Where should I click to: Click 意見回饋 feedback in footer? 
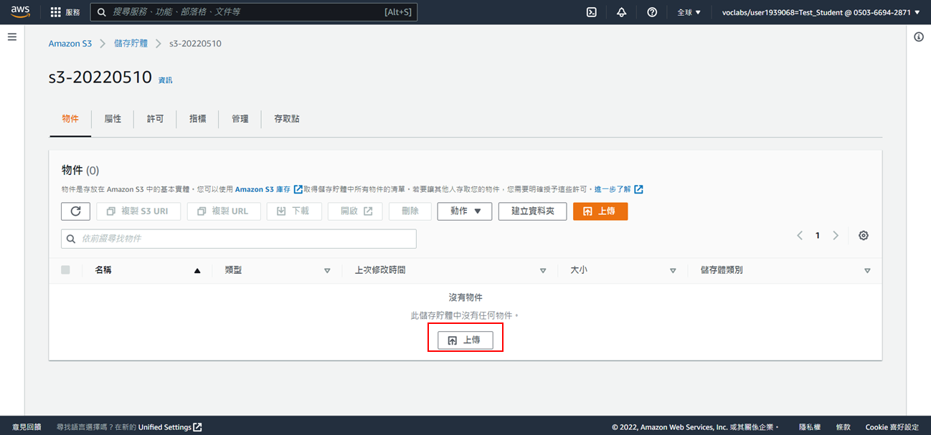pos(27,427)
